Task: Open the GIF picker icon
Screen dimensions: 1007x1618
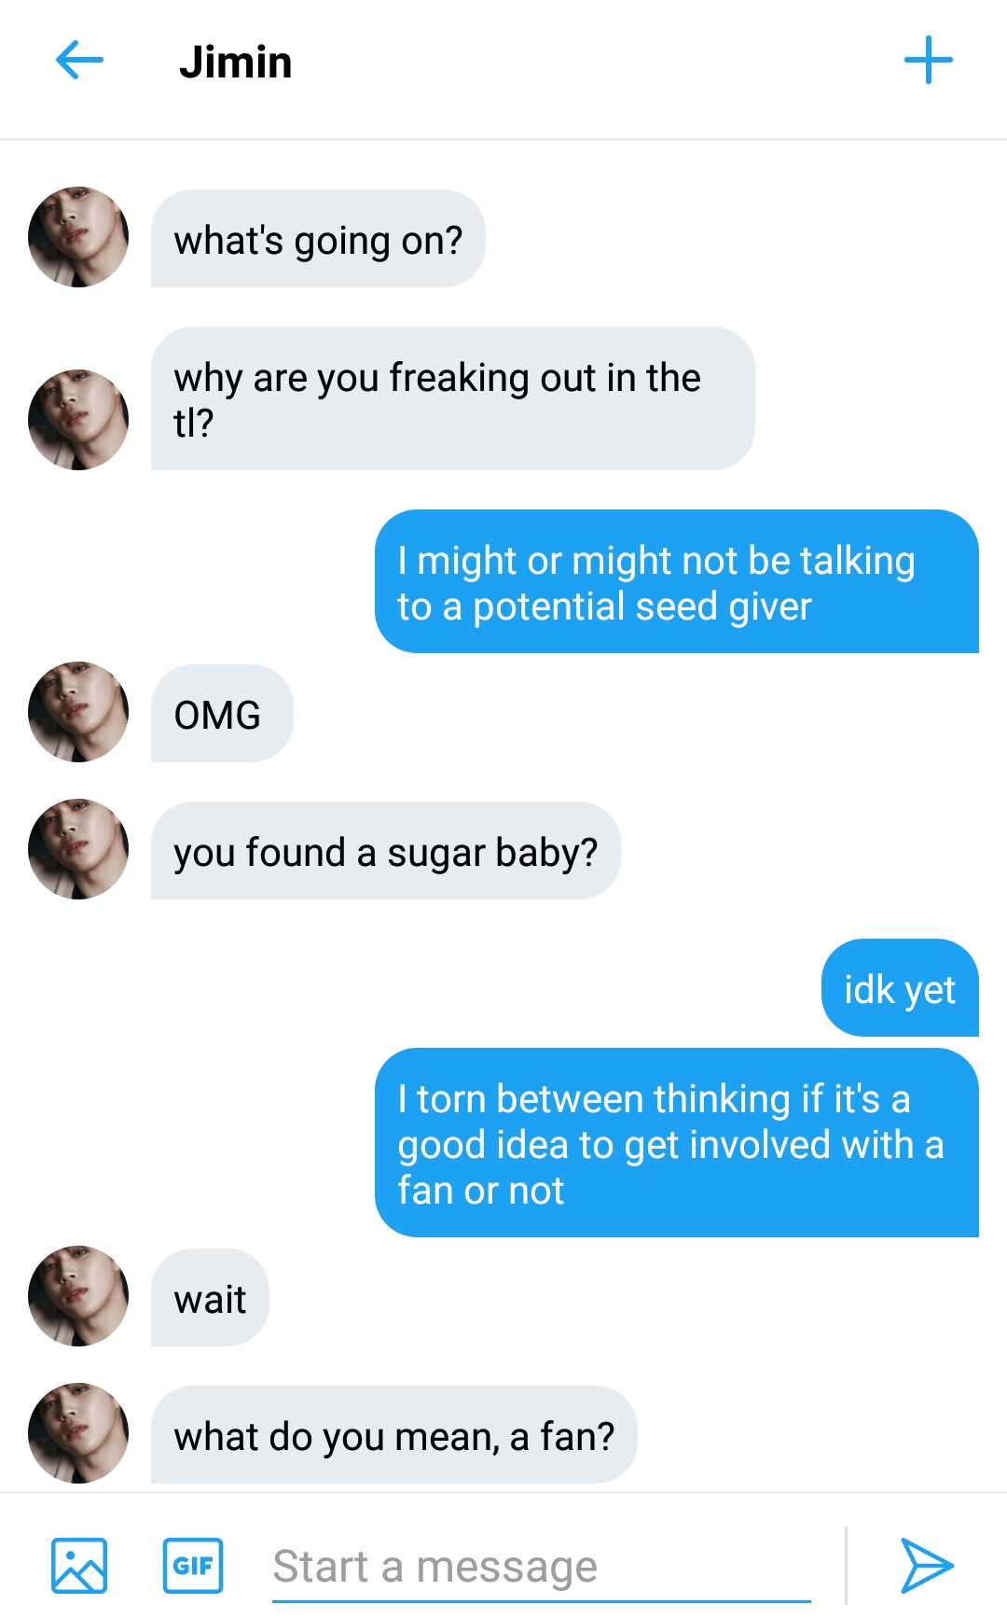Action: point(193,1565)
